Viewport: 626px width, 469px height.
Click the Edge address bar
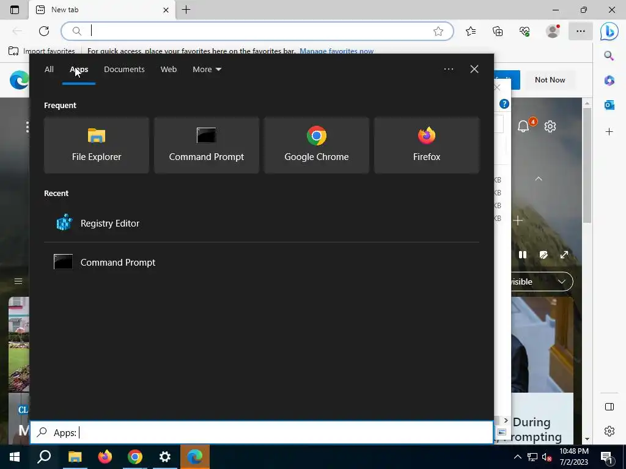coord(257,31)
